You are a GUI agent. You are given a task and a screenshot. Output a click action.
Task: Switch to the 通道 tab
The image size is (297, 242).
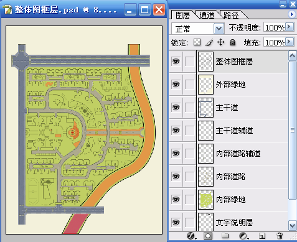pos(207,15)
